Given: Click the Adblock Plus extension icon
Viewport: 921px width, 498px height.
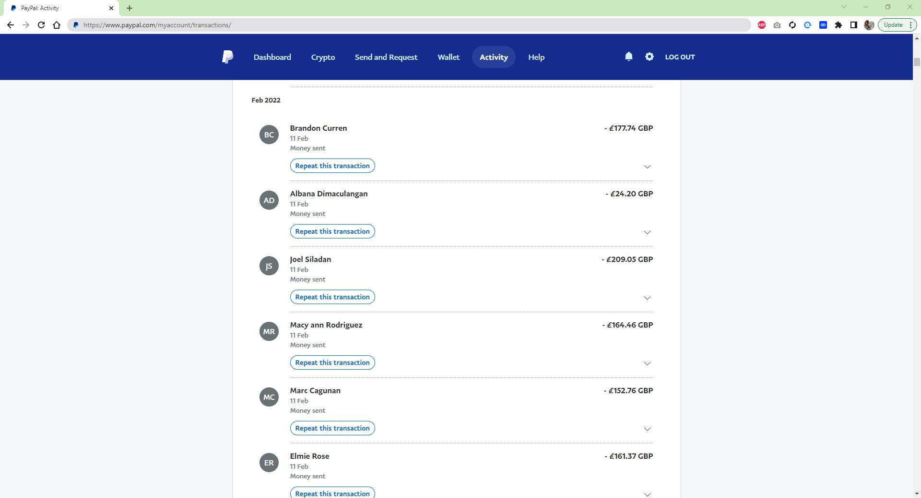Looking at the screenshot, I should pyautogui.click(x=761, y=25).
